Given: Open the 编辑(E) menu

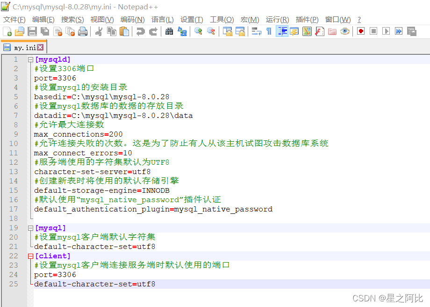Looking at the screenshot, I should (x=43, y=20).
